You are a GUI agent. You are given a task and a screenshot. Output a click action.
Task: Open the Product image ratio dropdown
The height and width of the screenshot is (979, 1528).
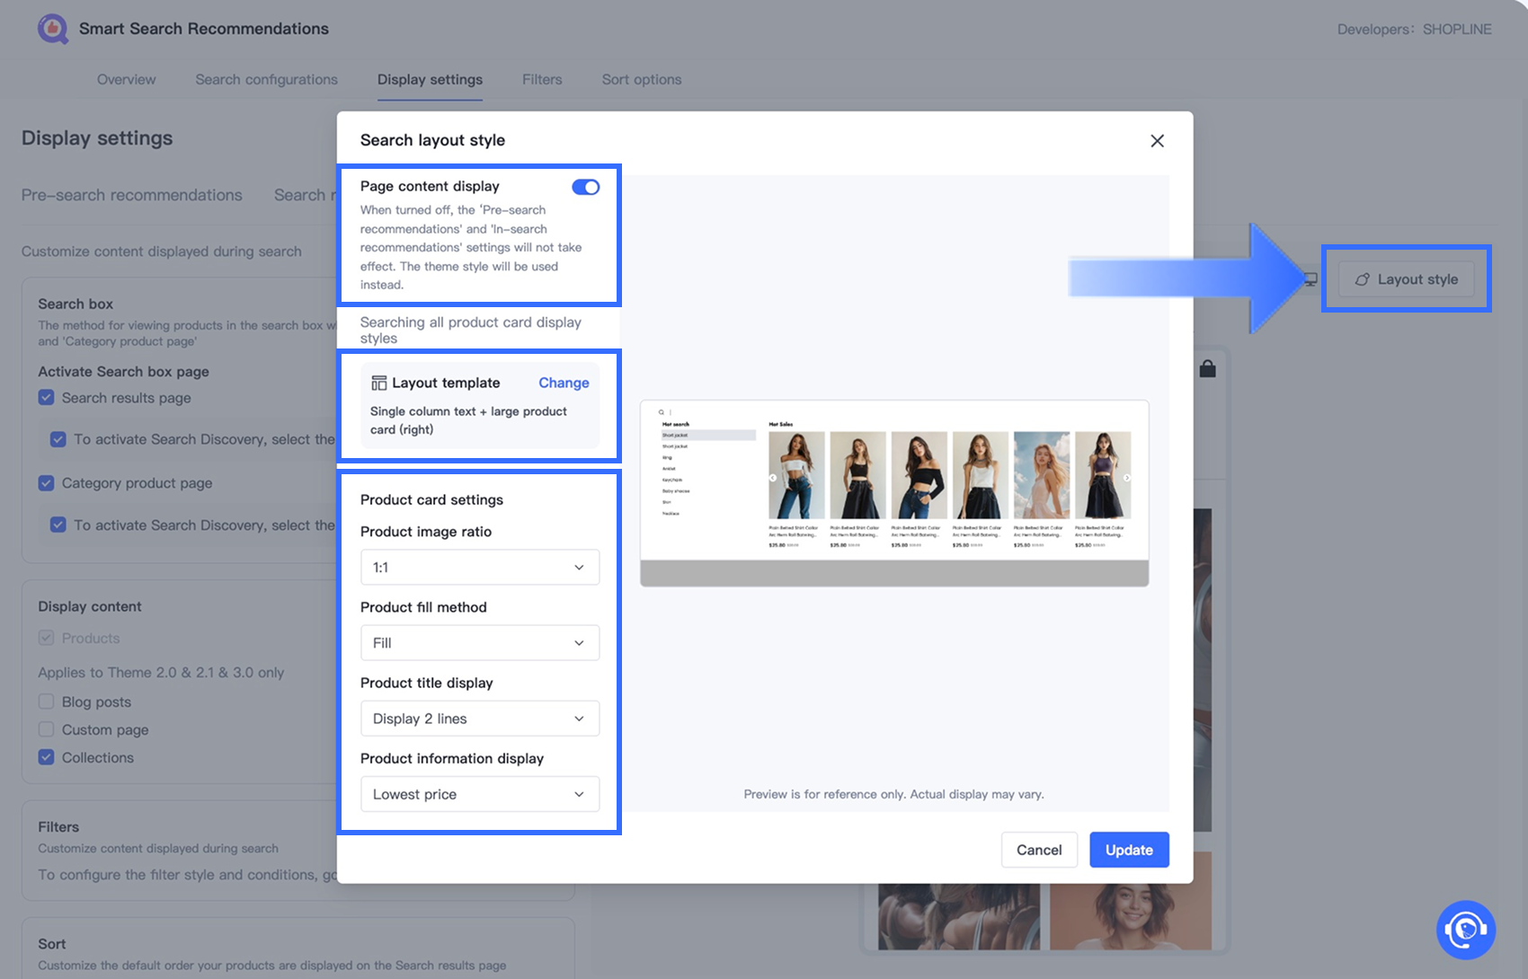(x=480, y=568)
